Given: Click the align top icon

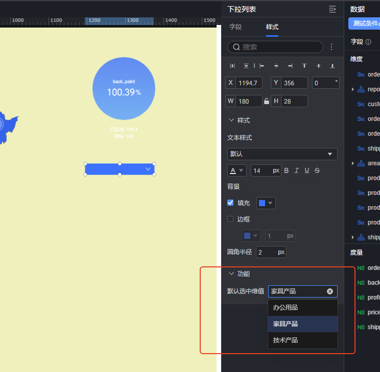Looking at the screenshot, I should [304, 66].
